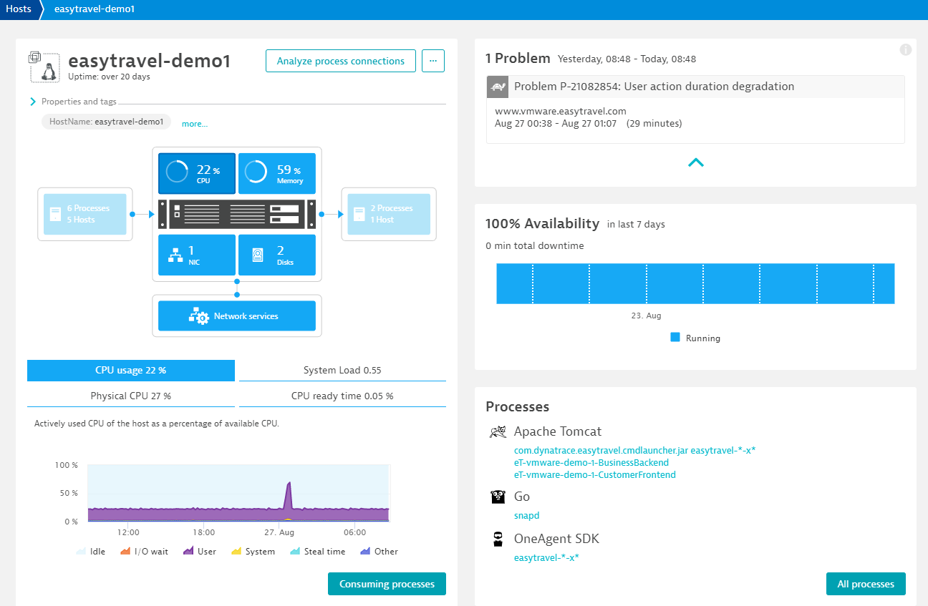
Task: Select the CPU ready time 0.05 % tab
Action: click(x=342, y=396)
